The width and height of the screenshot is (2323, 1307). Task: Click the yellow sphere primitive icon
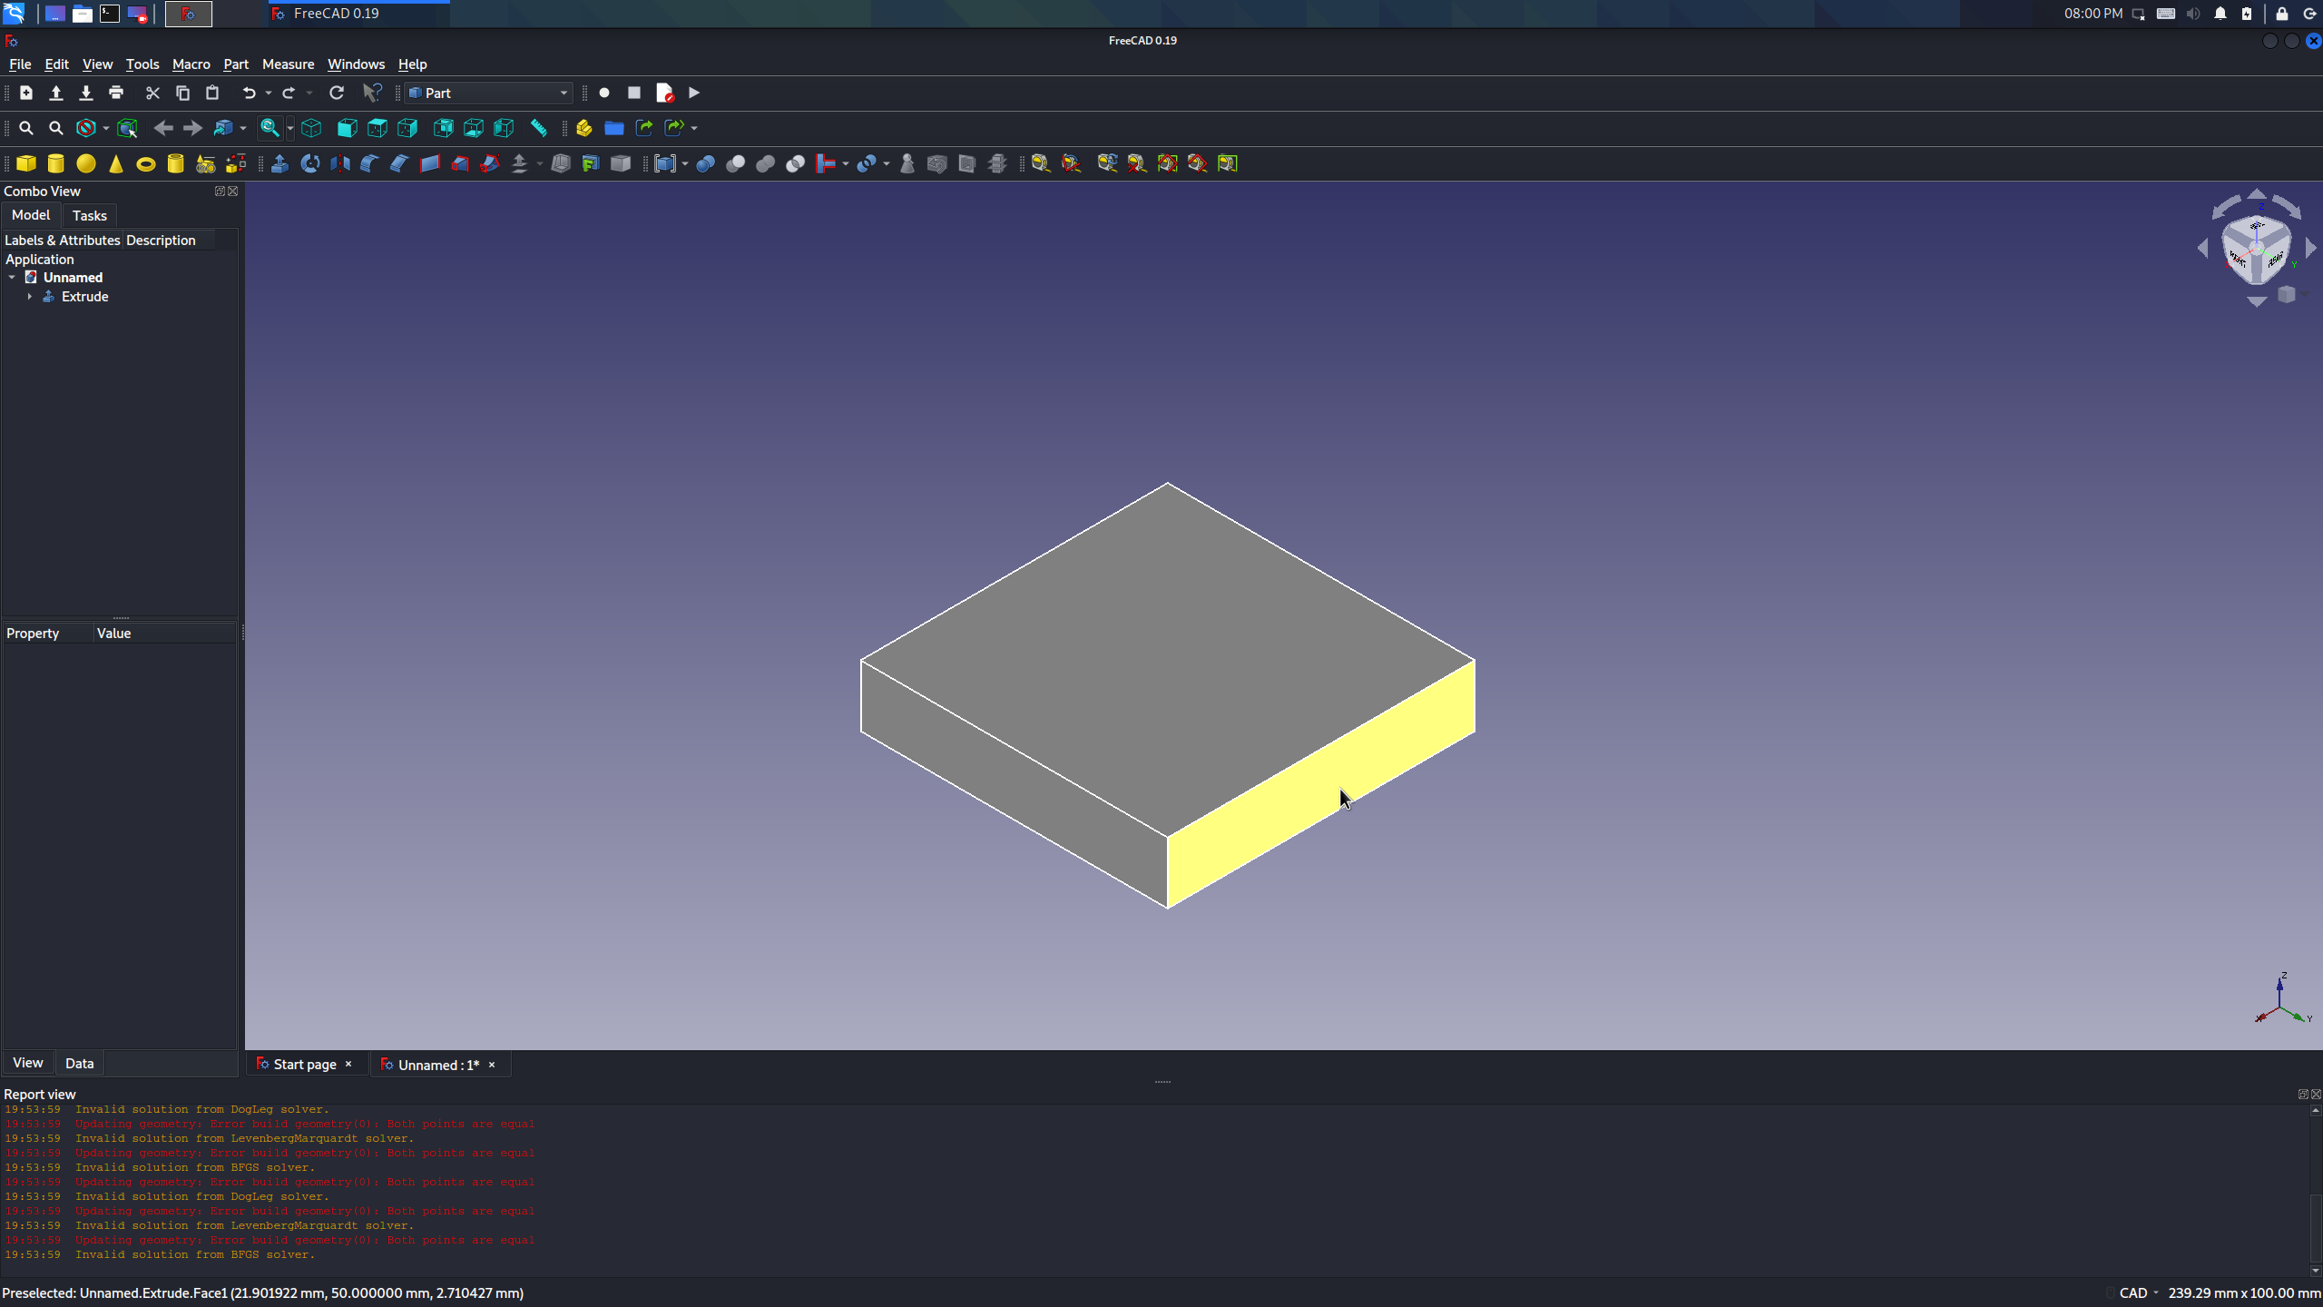pos(86,163)
